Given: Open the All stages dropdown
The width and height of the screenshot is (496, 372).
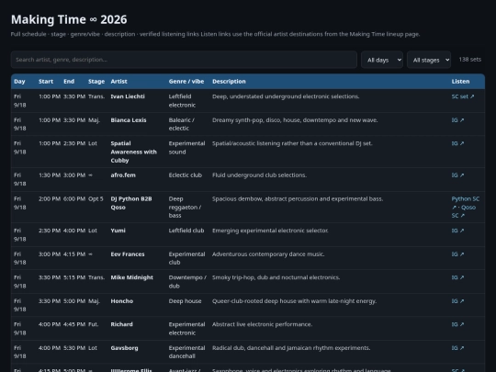Looking at the screenshot, I should coord(429,60).
